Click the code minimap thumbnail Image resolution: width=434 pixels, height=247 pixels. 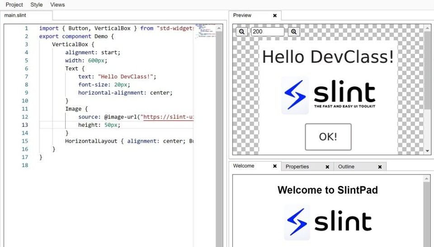[205, 31]
